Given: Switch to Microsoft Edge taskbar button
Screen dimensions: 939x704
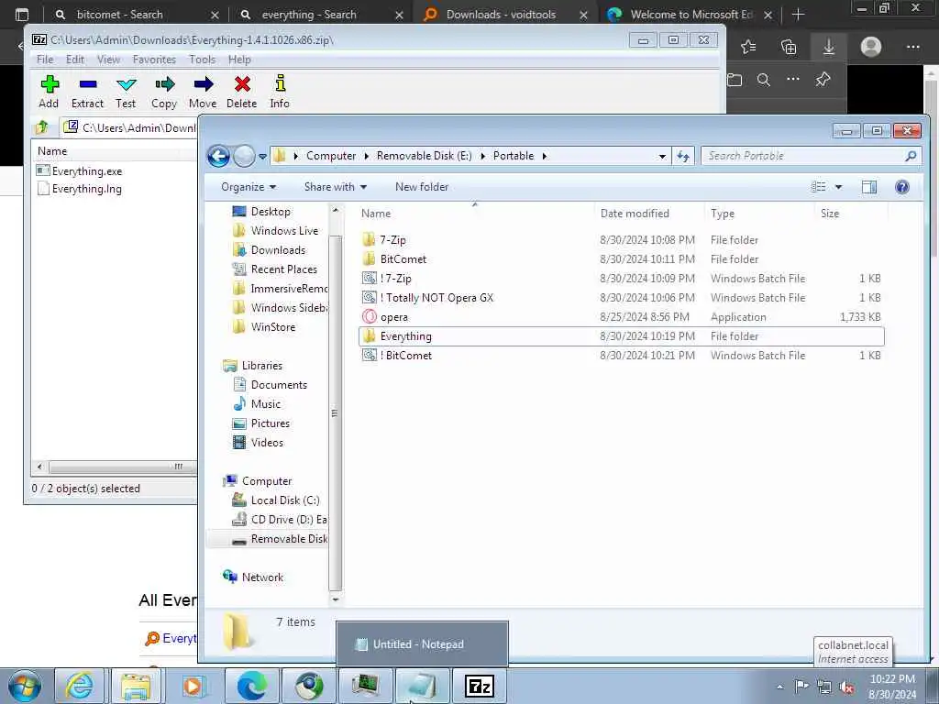Looking at the screenshot, I should point(251,686).
